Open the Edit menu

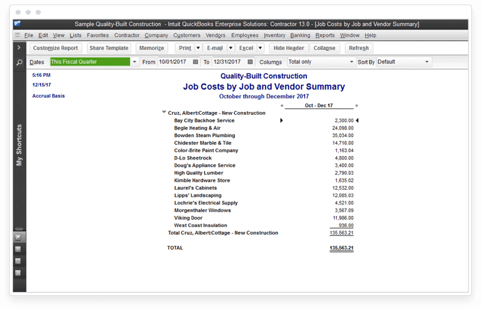[43, 35]
